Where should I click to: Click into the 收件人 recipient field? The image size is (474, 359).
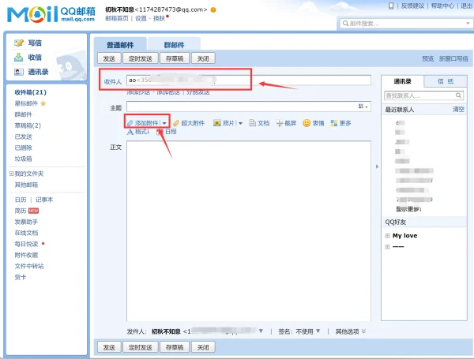249,80
